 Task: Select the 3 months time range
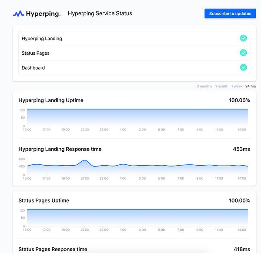204,87
